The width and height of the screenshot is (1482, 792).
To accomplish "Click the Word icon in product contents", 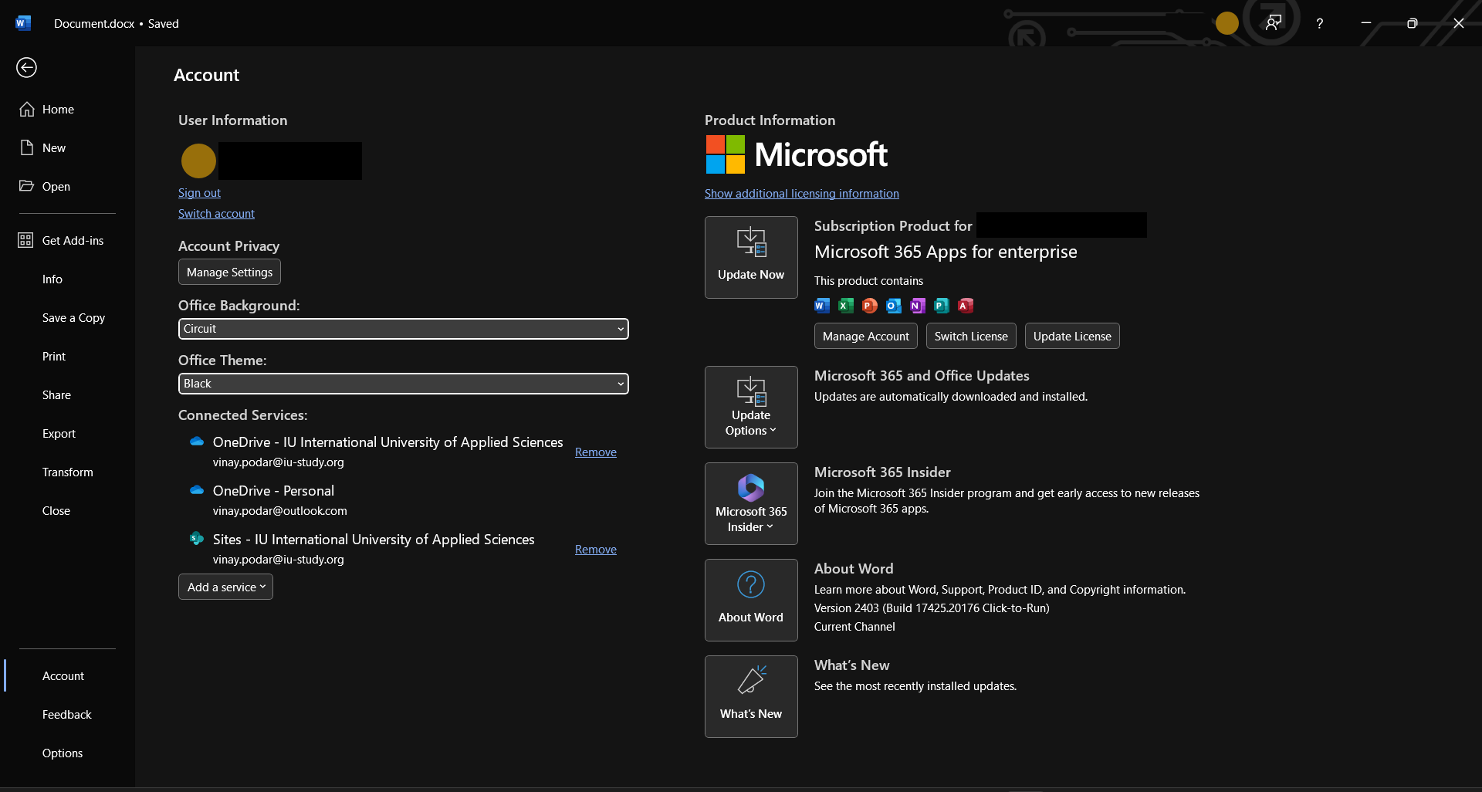I will (x=821, y=306).
